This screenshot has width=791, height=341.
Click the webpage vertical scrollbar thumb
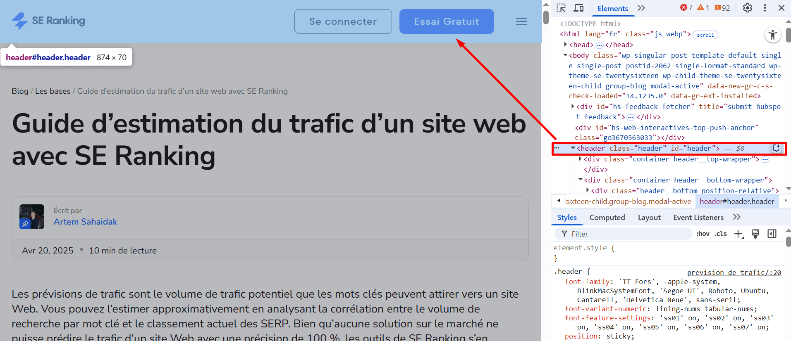coord(546,18)
